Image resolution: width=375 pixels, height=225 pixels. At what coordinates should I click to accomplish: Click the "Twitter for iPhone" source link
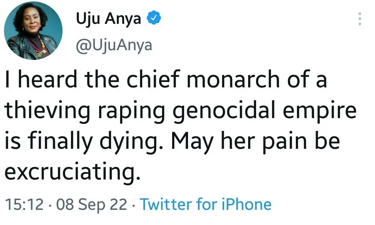pos(205,204)
